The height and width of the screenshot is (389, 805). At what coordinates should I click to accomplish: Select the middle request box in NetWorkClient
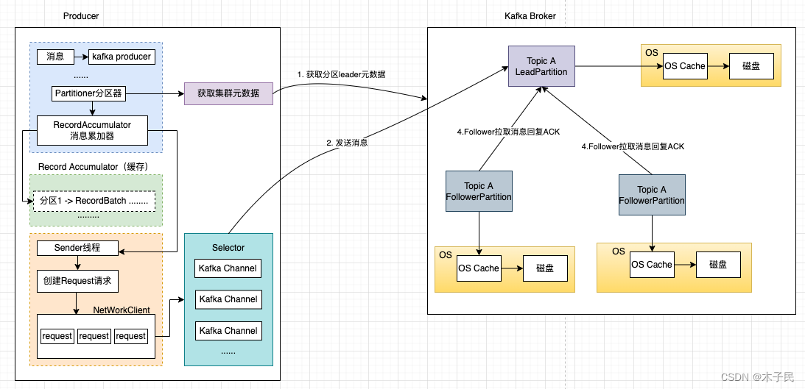[x=94, y=336]
